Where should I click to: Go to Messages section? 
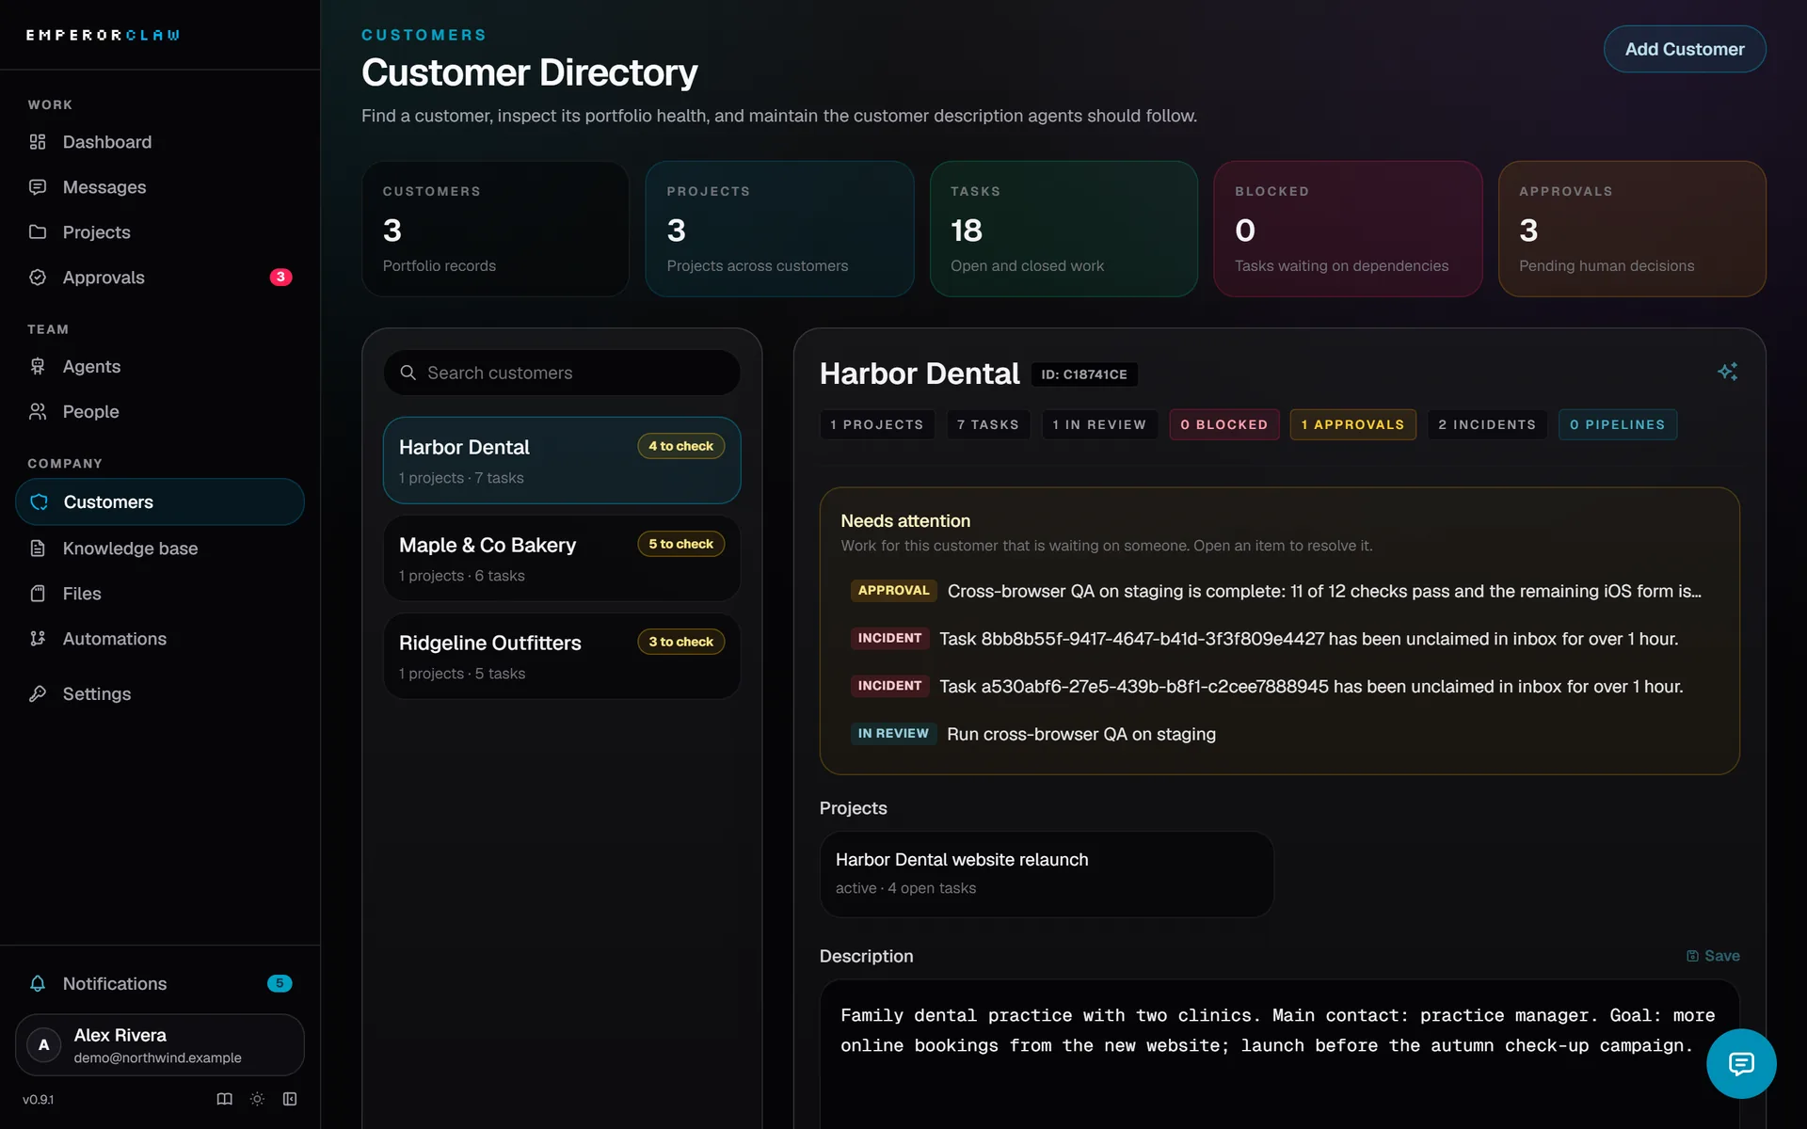[x=160, y=187]
